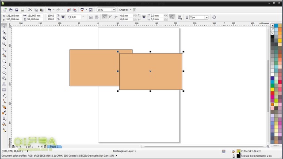Pick the highlighted orange palette swatch
Screen dimensions: 283x159
tap(272, 104)
